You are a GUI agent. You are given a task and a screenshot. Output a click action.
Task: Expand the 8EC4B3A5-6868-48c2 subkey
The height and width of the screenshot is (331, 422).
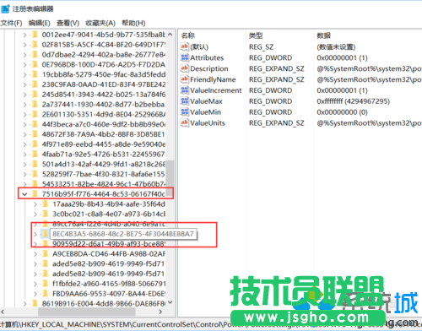coord(35,234)
